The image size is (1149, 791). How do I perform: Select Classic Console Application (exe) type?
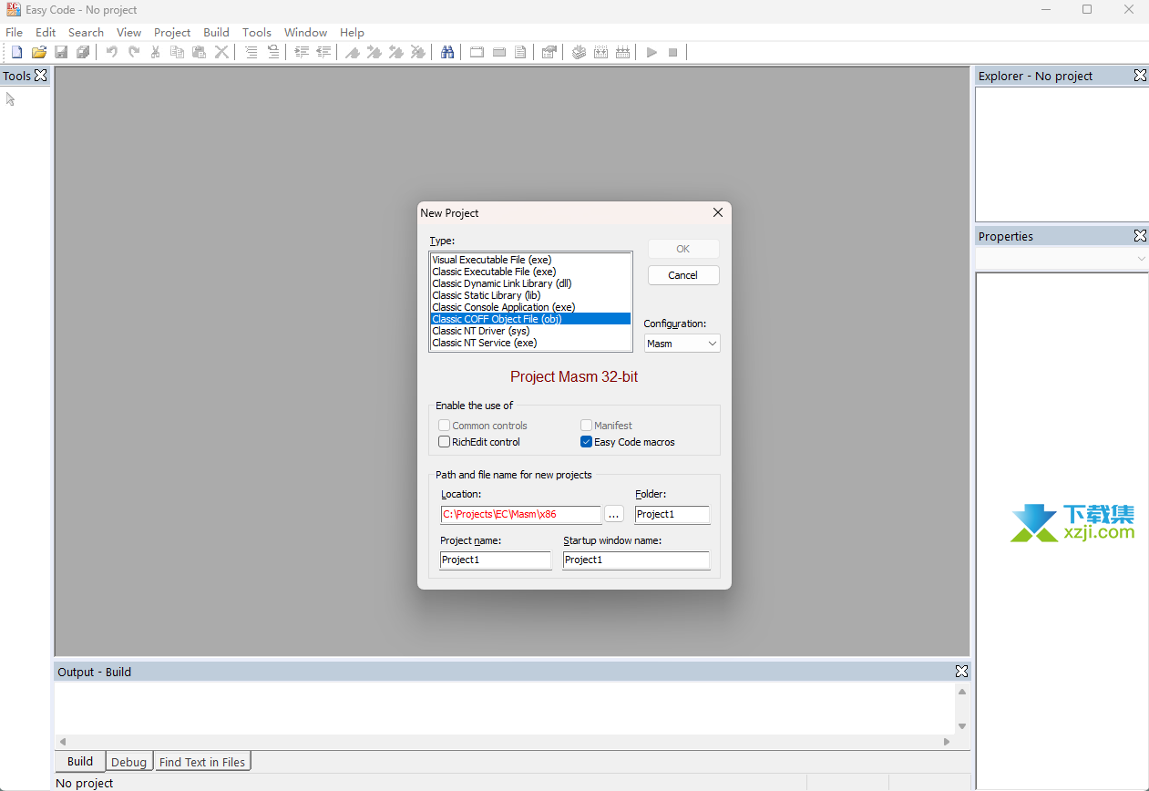[x=530, y=307]
